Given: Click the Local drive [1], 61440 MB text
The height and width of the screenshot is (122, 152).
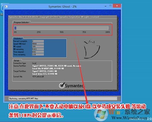Looking at the screenshot, I should click(x=45, y=74).
